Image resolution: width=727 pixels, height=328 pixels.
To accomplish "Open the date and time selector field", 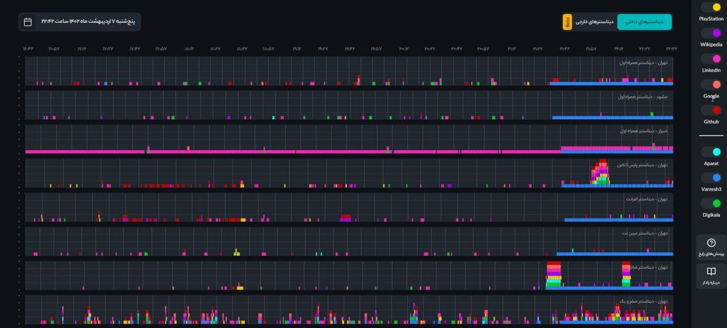I will pyautogui.click(x=79, y=22).
